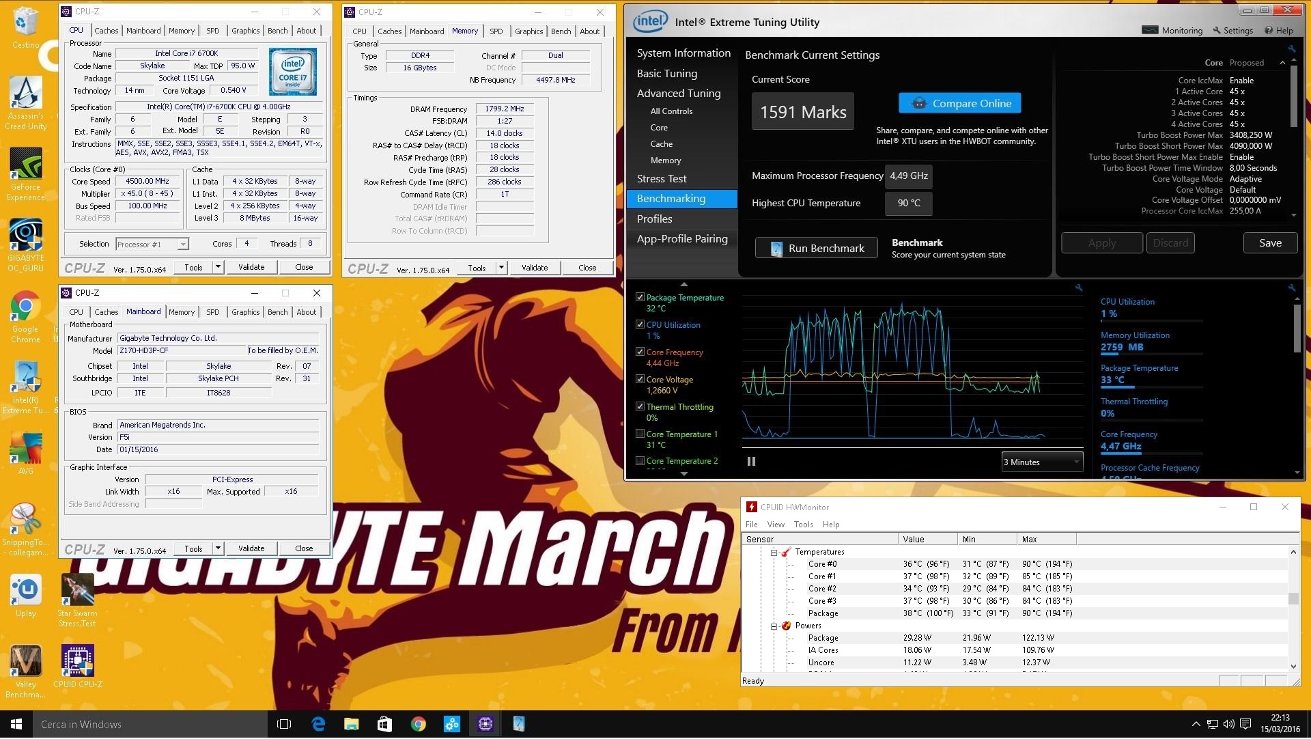Launch Google Chrome from the desktop
The width and height of the screenshot is (1311, 739).
[25, 316]
